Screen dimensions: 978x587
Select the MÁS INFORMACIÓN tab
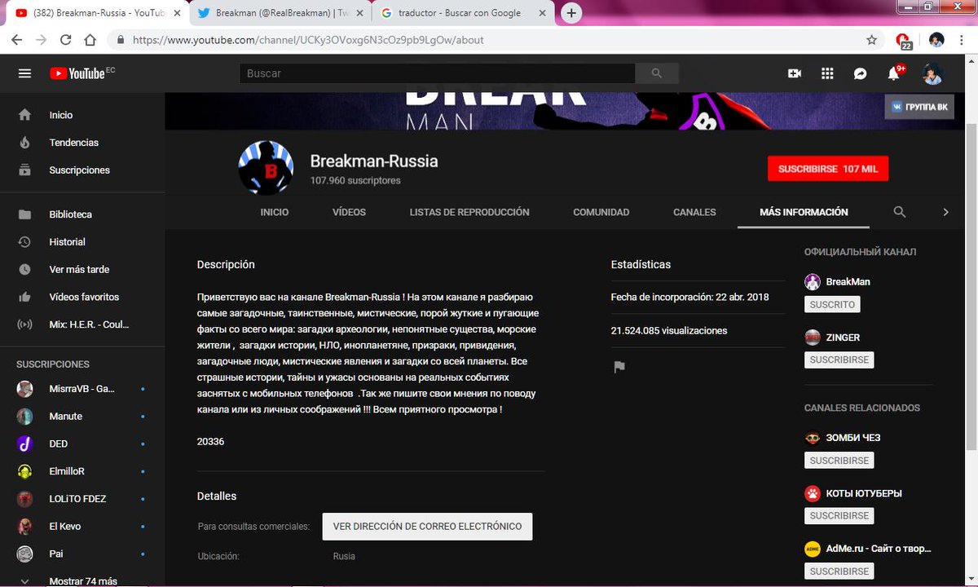[x=804, y=212]
